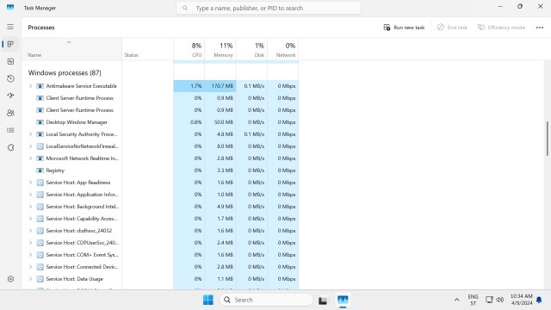Image resolution: width=551 pixels, height=310 pixels.
Task: Open App history sidebar icon
Action: point(10,78)
